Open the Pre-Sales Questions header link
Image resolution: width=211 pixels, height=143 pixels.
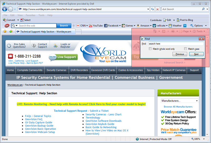[19, 46]
